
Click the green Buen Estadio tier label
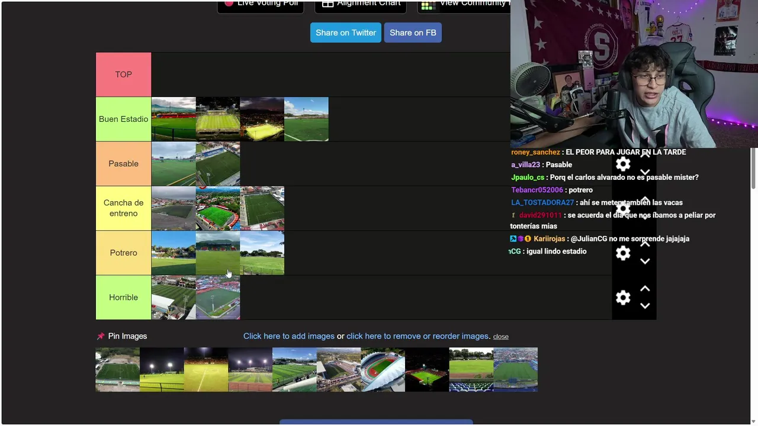(x=123, y=120)
